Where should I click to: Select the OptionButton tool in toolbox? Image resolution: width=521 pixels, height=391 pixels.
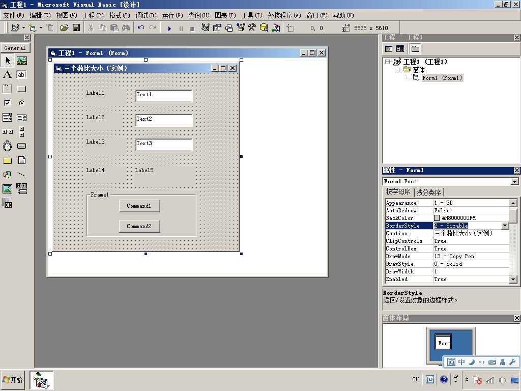[x=21, y=103]
